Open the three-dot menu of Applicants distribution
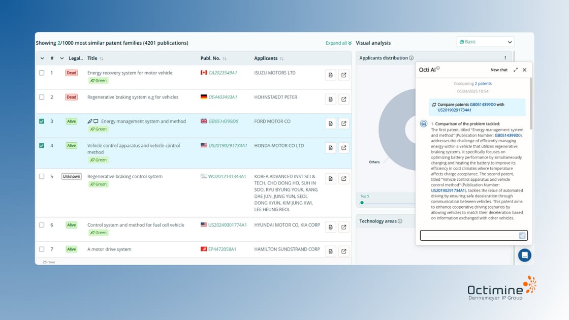569x320 pixels. 505,58
